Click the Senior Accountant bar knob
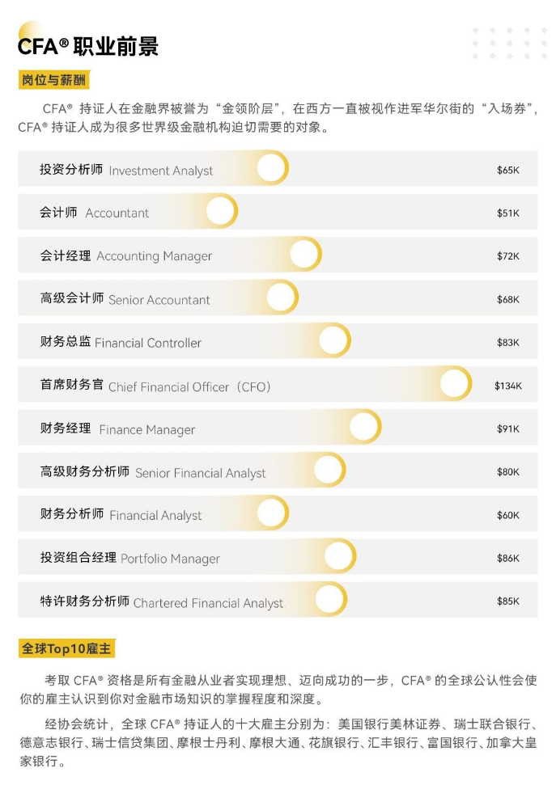This screenshot has width=556, height=785. click(282, 298)
